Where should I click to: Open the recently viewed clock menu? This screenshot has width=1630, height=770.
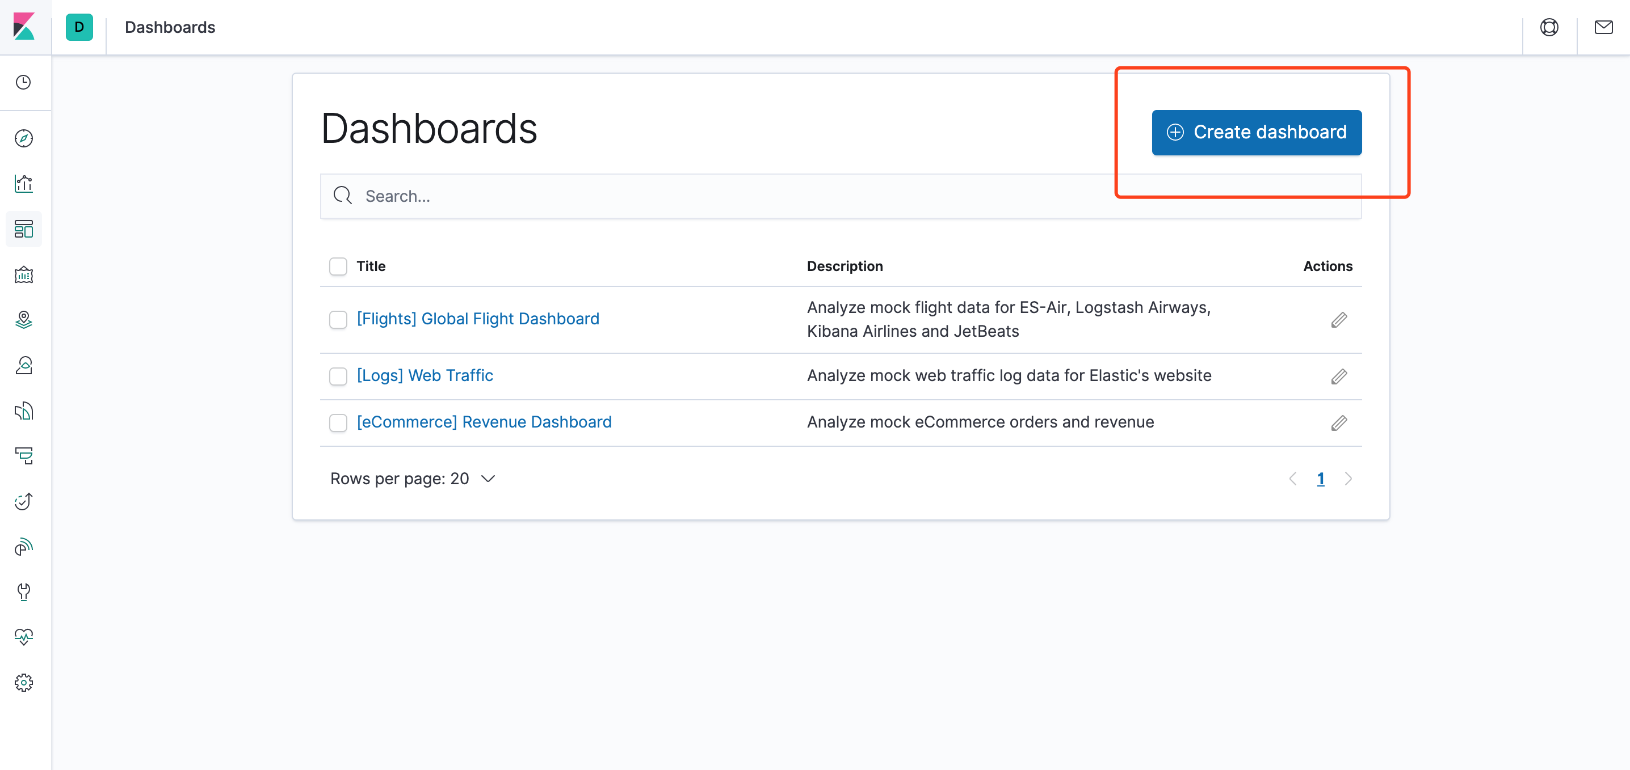(23, 82)
